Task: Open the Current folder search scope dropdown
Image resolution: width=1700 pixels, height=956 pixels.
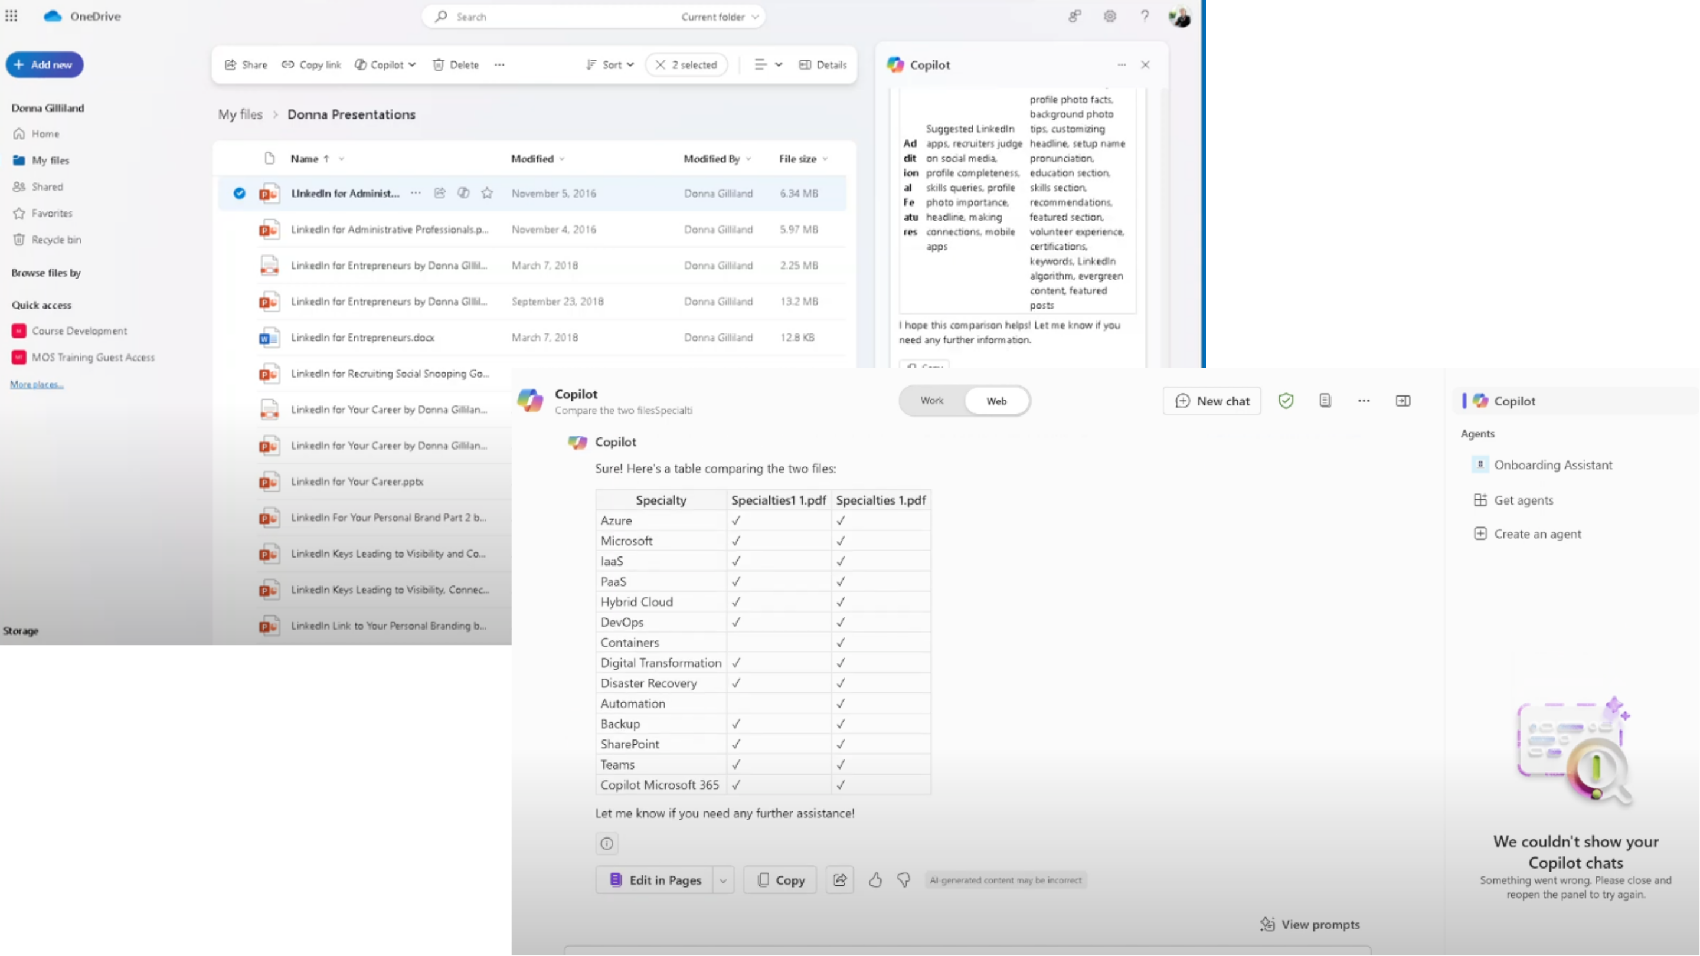Action: pyautogui.click(x=720, y=17)
